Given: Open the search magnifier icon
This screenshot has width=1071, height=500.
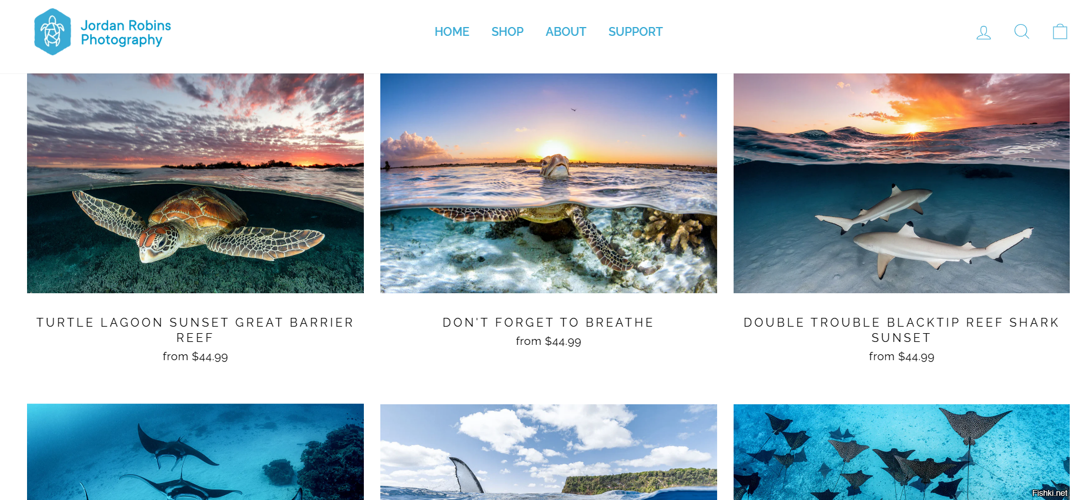Looking at the screenshot, I should click(x=1022, y=32).
